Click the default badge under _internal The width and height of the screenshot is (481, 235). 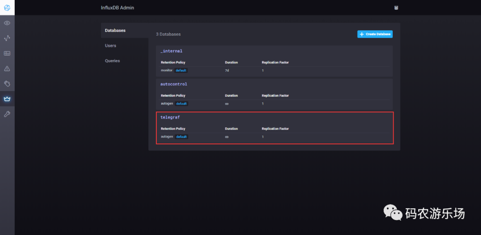pyautogui.click(x=181, y=70)
